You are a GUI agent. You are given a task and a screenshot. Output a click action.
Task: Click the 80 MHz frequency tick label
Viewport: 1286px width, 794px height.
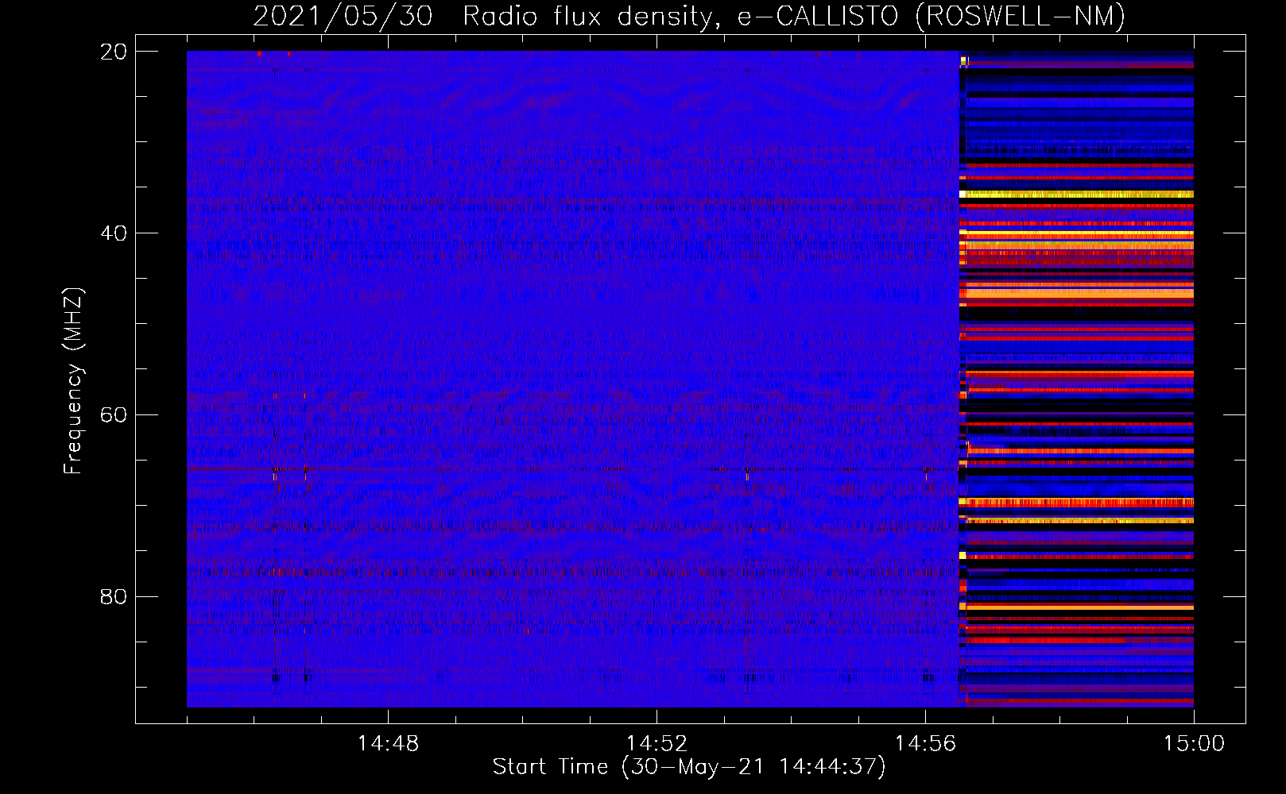pos(114,596)
